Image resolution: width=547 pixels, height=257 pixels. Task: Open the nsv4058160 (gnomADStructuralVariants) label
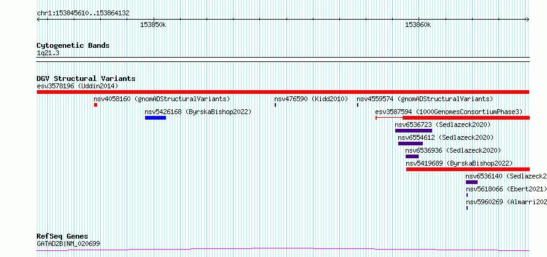pyautogui.click(x=162, y=99)
